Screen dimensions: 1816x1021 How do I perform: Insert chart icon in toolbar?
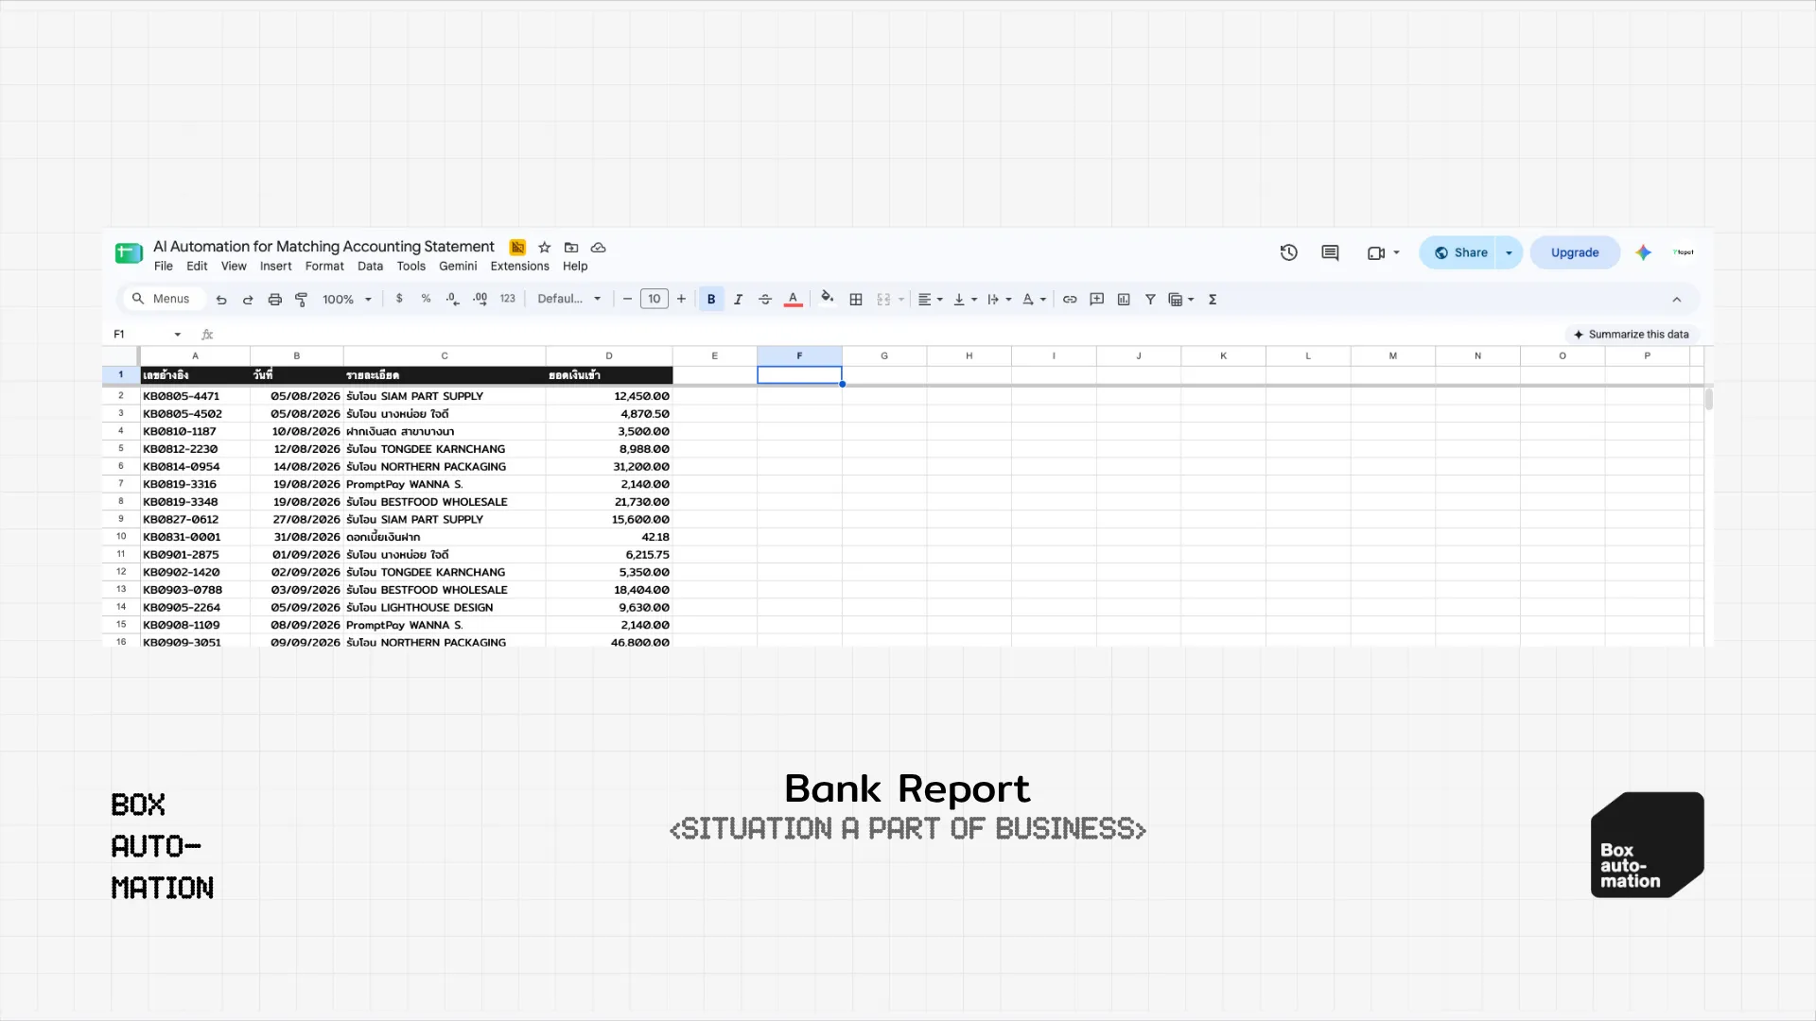coord(1124,299)
